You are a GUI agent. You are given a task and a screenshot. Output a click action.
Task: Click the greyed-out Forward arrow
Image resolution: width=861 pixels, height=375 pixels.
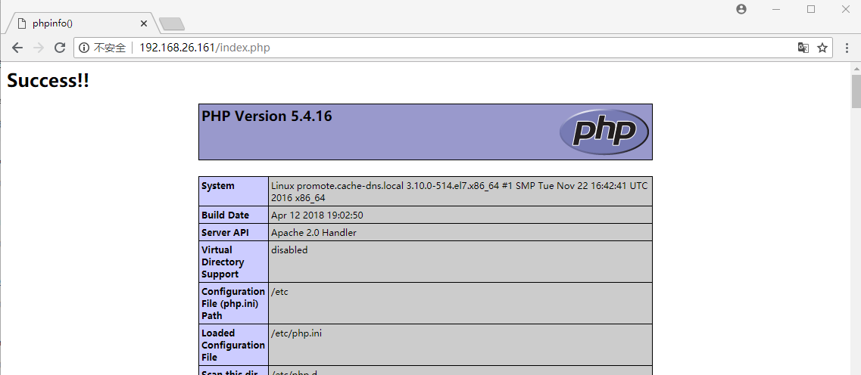38,48
